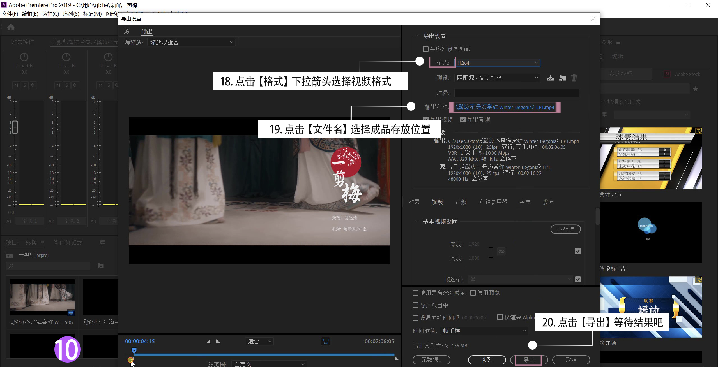Click the 图形 panel menu icon
The image size is (718, 367).
point(618,42)
